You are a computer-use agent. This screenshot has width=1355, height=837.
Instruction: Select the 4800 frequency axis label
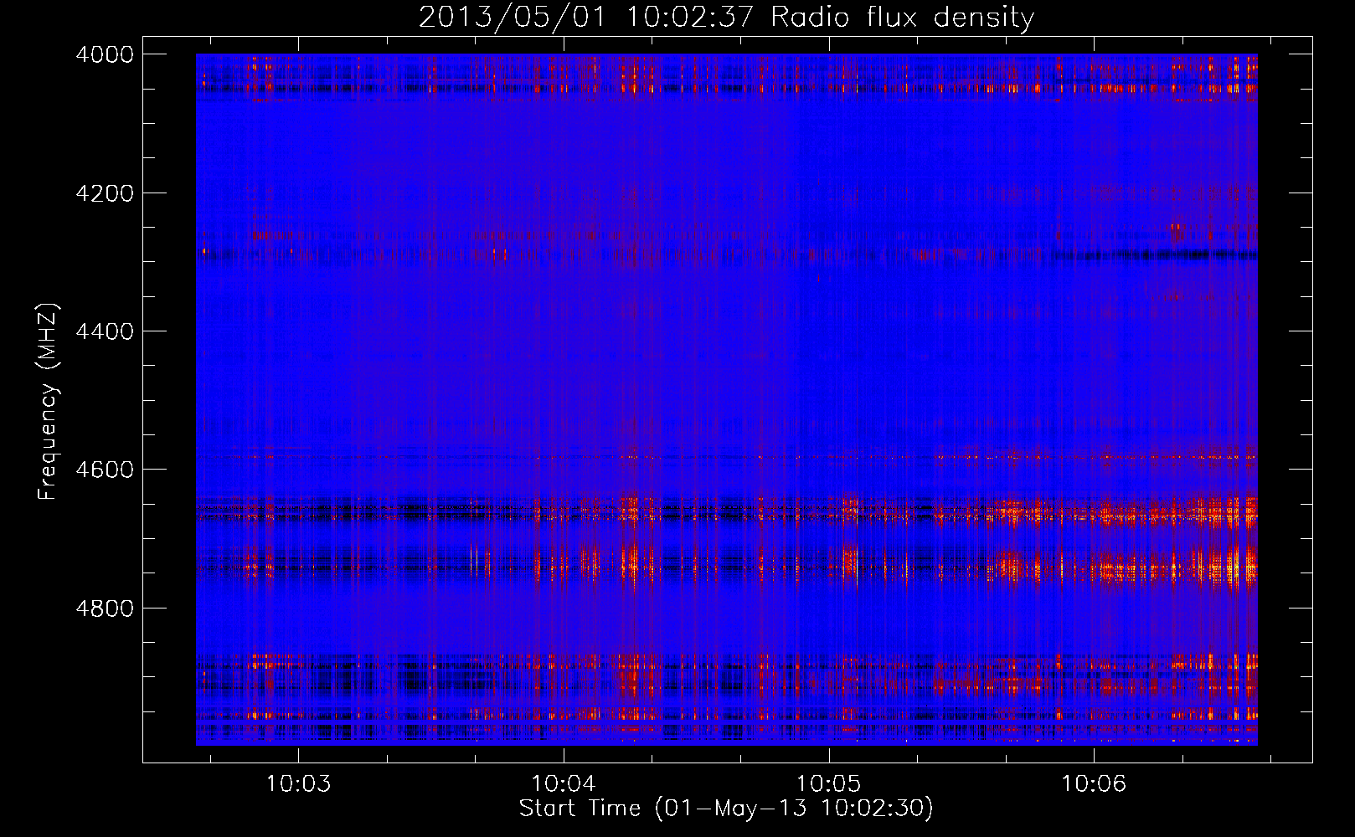105,608
